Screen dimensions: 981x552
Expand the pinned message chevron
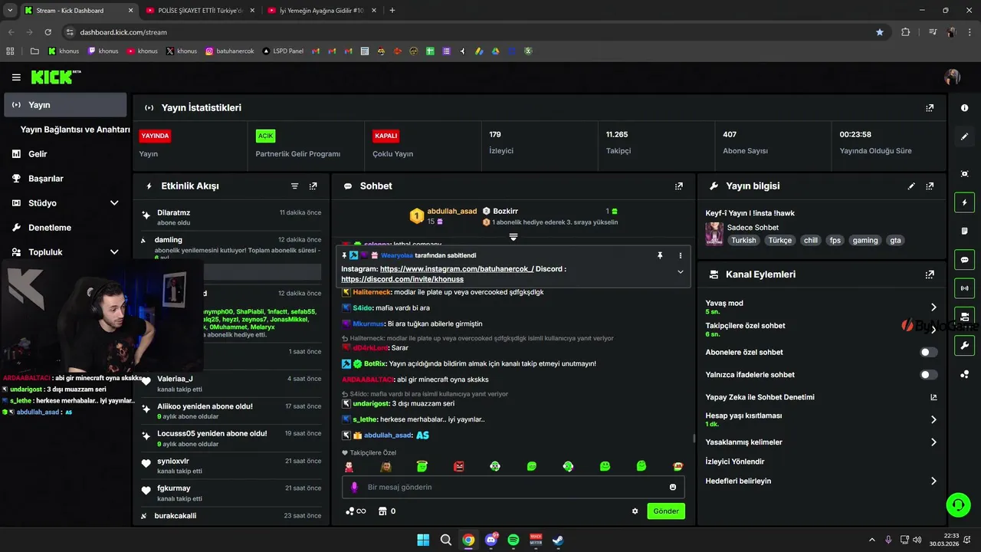pos(680,272)
